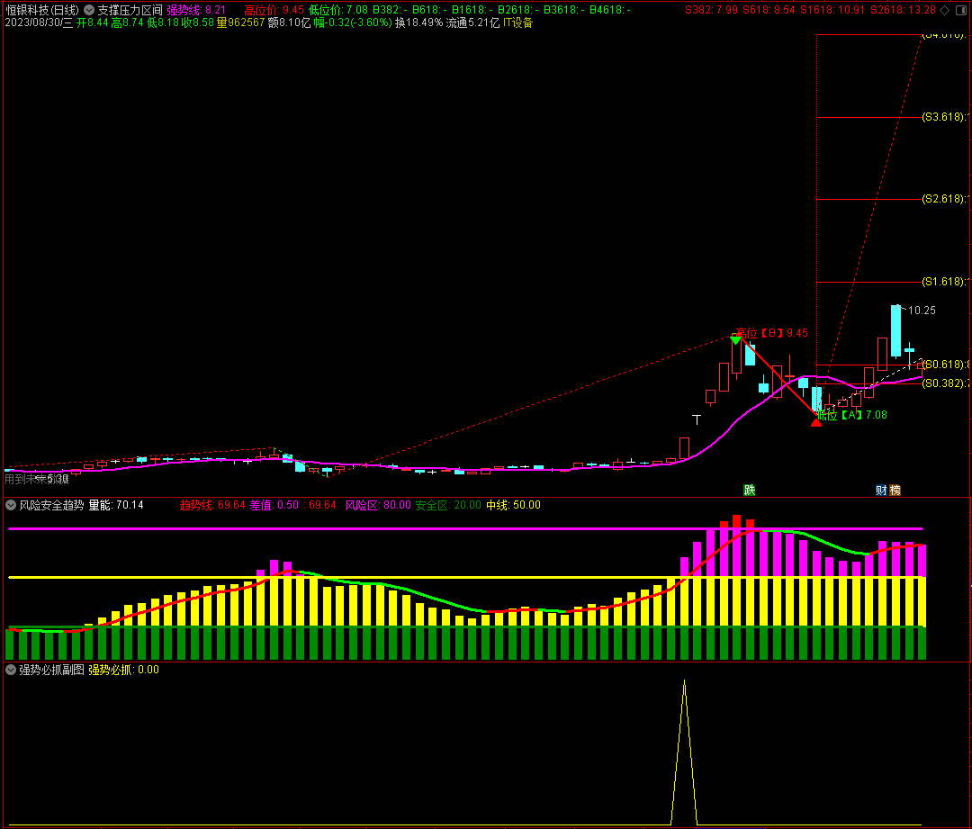
Task: Click the 低位价: 7.08 readout
Action: pyautogui.click(x=337, y=10)
